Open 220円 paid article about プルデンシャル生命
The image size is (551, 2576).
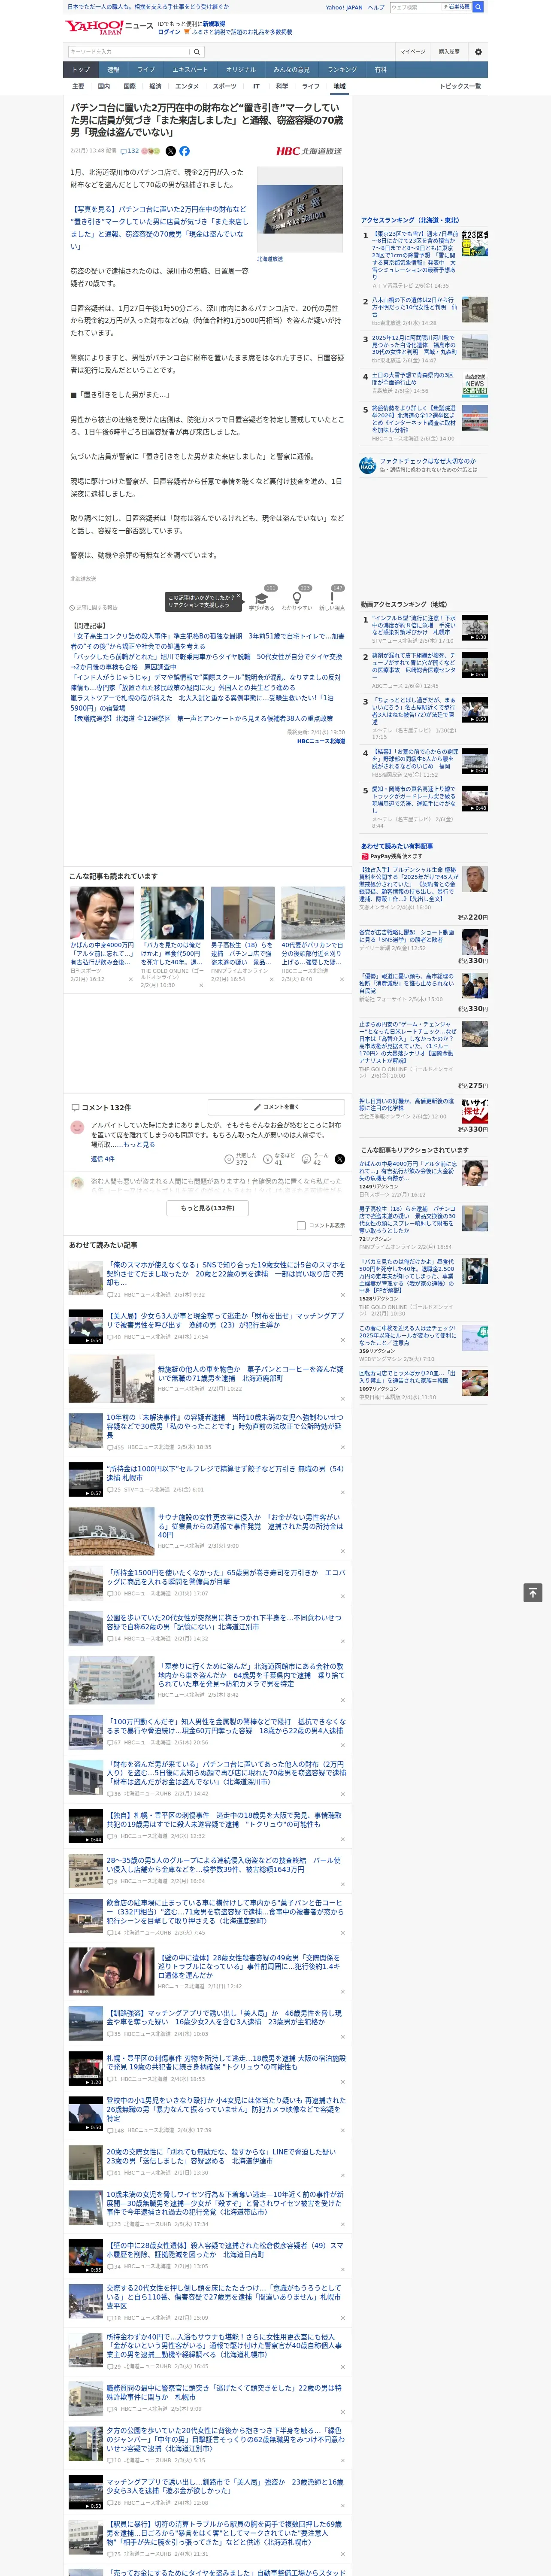tap(424, 893)
